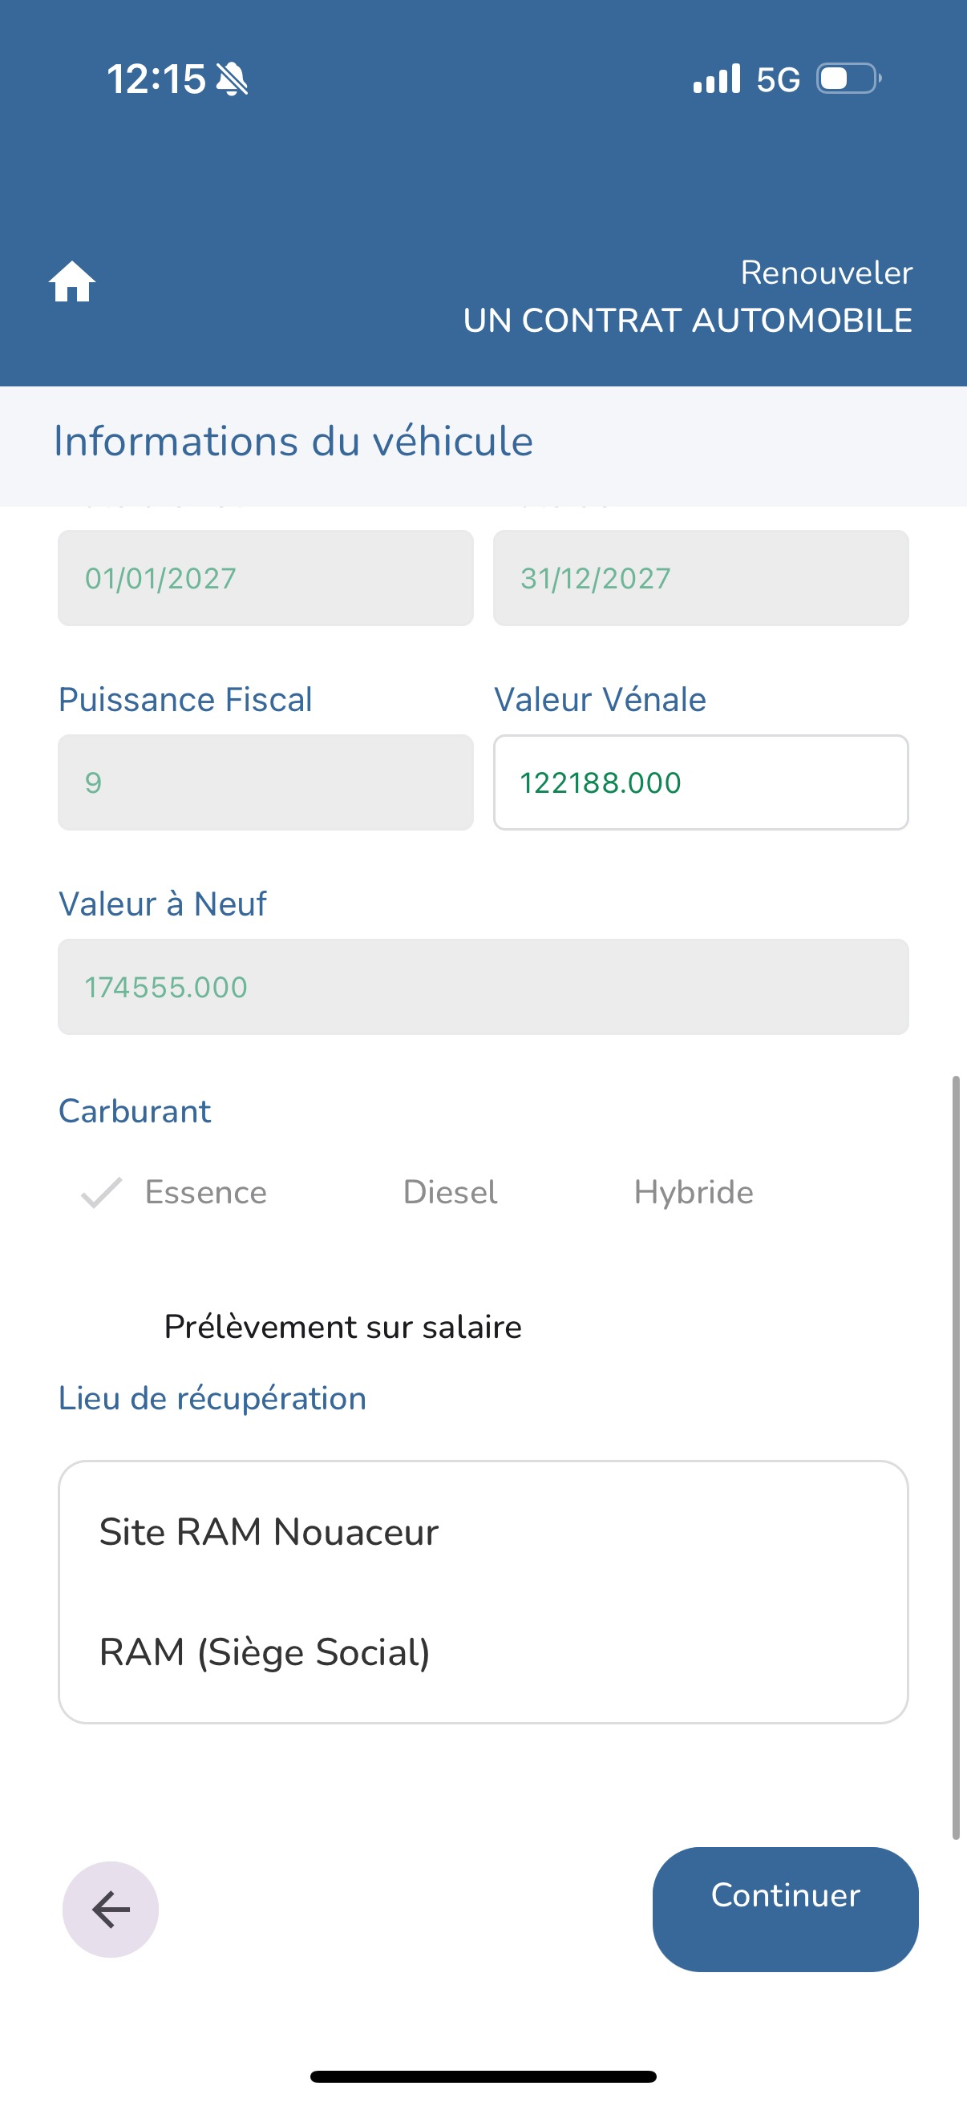This screenshot has height=2102, width=967.
Task: Edit the Valeur Vénale field
Action: [x=701, y=782]
